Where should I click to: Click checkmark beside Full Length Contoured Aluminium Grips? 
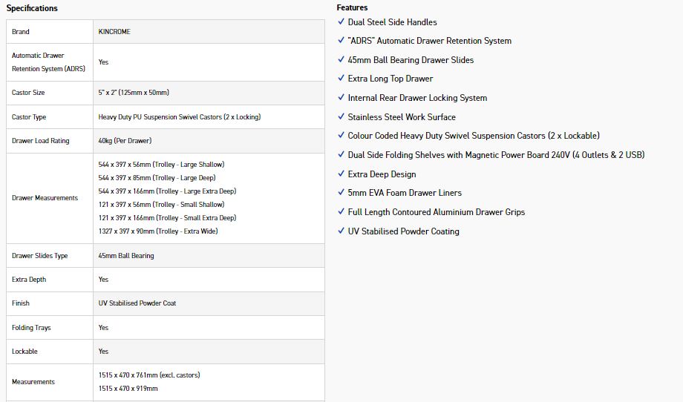click(341, 211)
